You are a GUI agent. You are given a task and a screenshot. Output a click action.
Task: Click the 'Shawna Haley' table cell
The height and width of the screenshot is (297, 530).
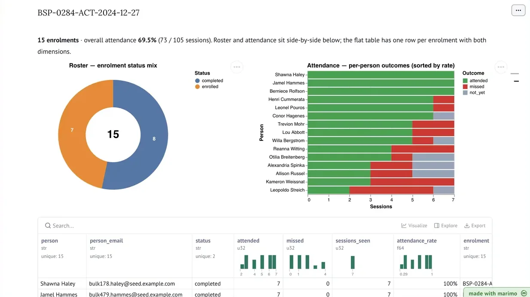58,284
